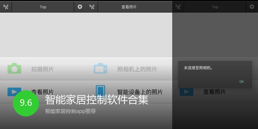
Task: Click 智能家居控制app推荐 subtitle
Action: (x=70, y=111)
